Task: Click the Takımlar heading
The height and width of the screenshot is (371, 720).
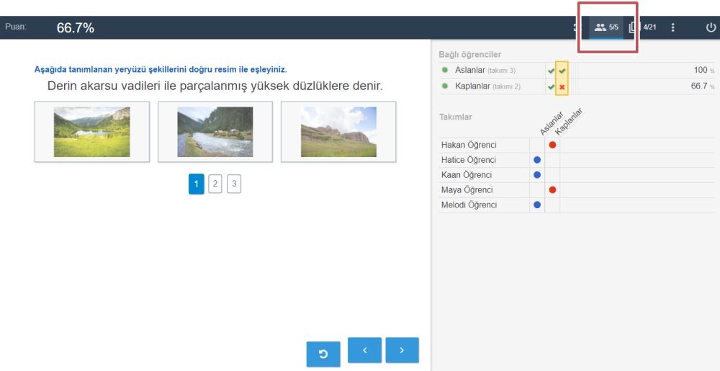Action: (456, 117)
